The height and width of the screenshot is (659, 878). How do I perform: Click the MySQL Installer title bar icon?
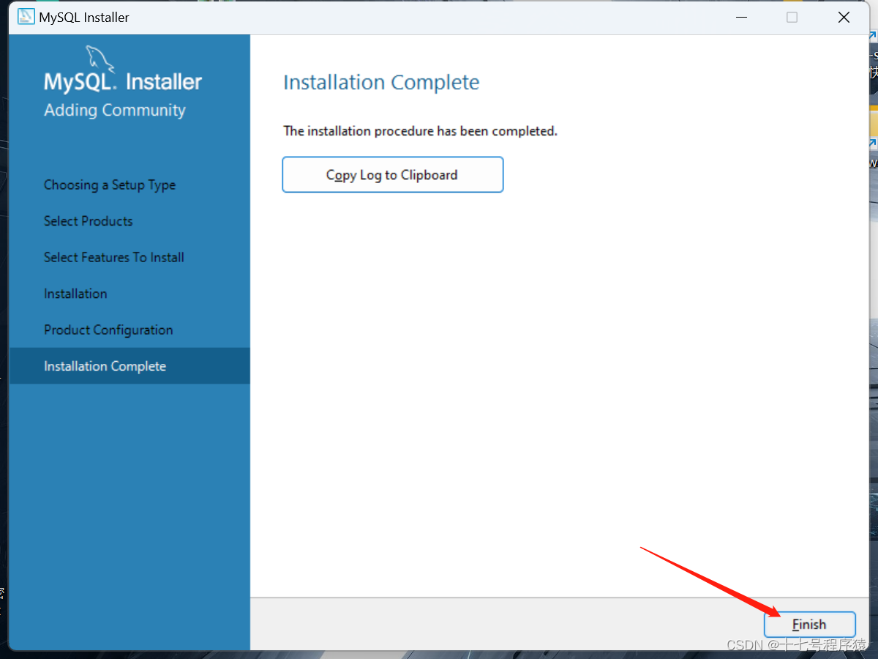coord(26,17)
